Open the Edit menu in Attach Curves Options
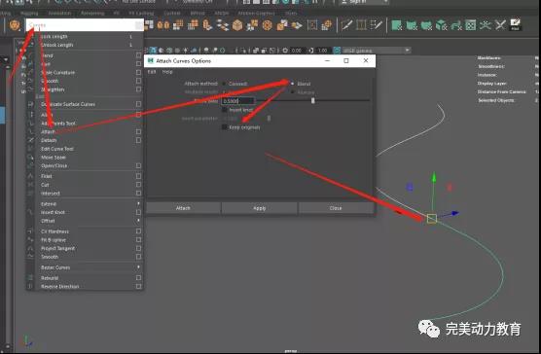 [152, 72]
